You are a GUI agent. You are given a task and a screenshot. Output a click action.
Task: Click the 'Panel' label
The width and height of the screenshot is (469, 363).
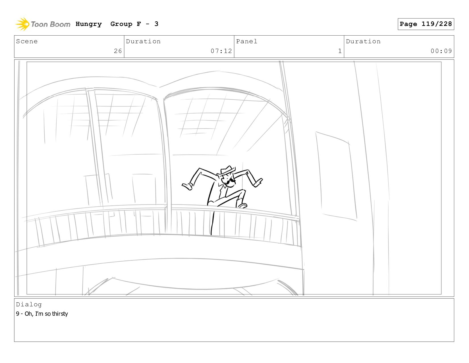point(247,41)
